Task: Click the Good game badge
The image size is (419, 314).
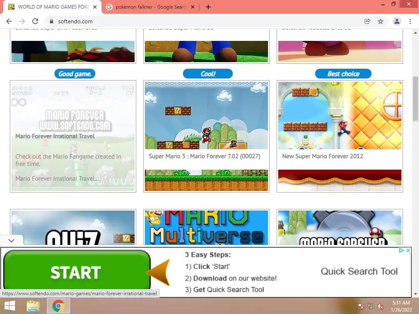Action: (75, 74)
